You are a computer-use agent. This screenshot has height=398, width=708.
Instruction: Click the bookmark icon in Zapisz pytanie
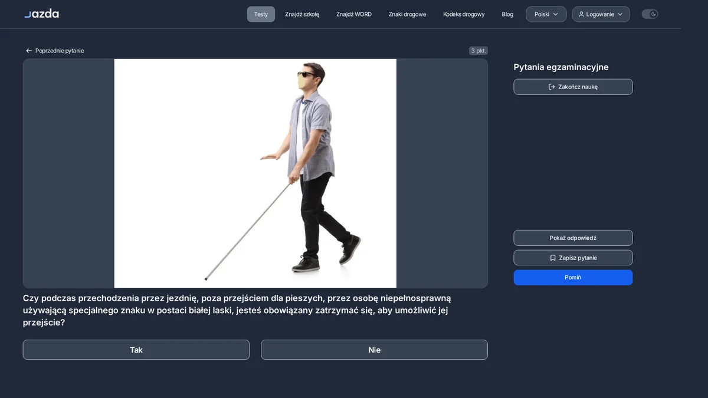point(553,258)
